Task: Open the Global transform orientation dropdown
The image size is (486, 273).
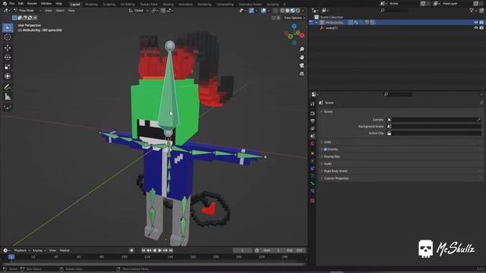Action: click(x=139, y=11)
